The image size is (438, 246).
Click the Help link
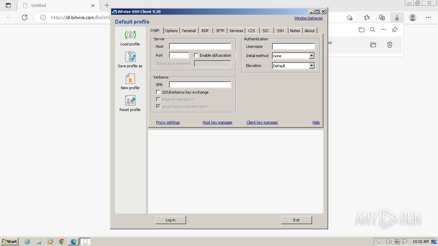(316, 122)
